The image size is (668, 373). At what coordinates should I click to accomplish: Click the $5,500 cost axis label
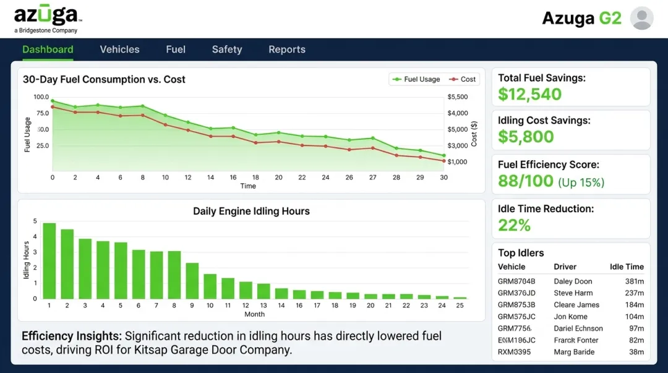click(458, 96)
